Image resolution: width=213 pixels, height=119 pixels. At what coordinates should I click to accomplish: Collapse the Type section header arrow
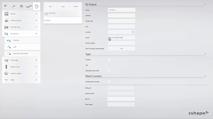coord(205,54)
